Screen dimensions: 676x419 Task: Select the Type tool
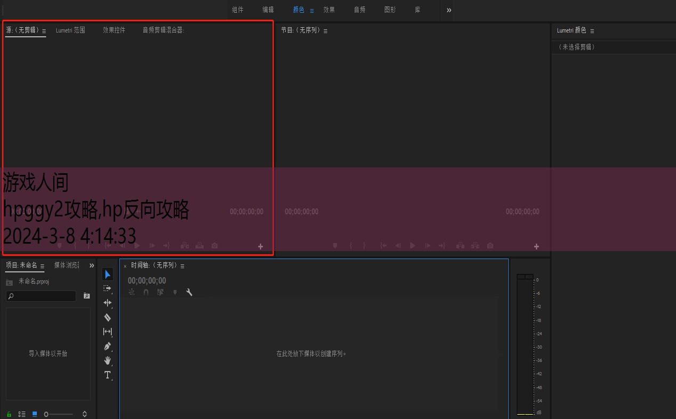click(x=108, y=375)
